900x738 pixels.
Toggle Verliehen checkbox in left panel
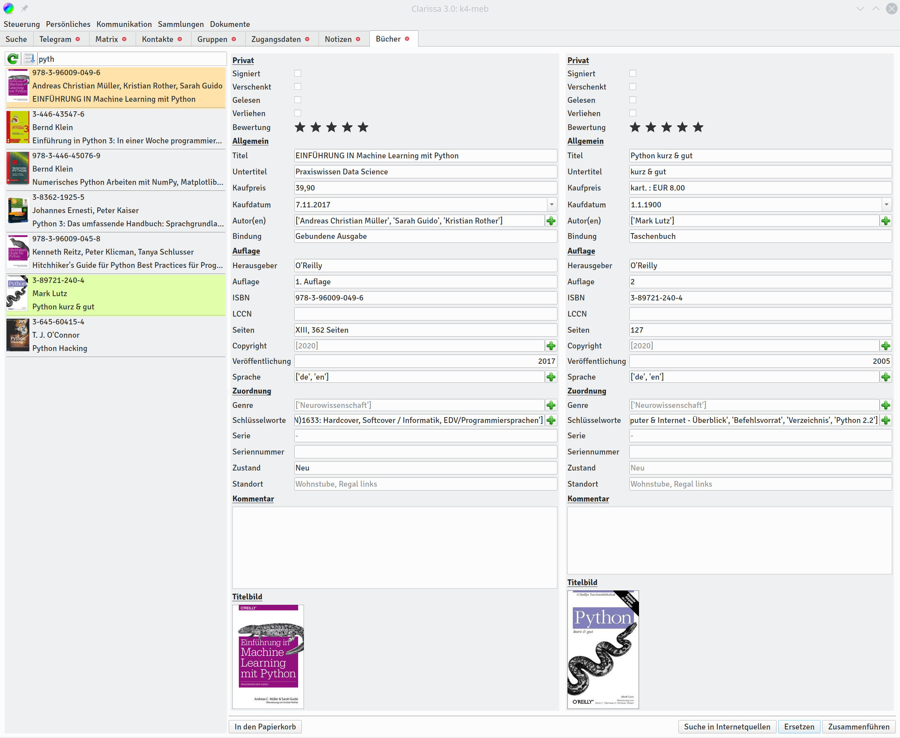298,113
